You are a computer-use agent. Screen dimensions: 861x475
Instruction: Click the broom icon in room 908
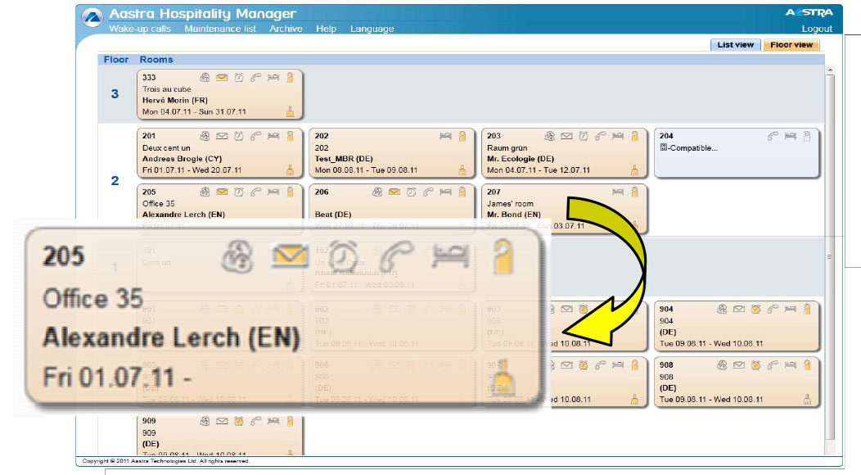point(807,400)
